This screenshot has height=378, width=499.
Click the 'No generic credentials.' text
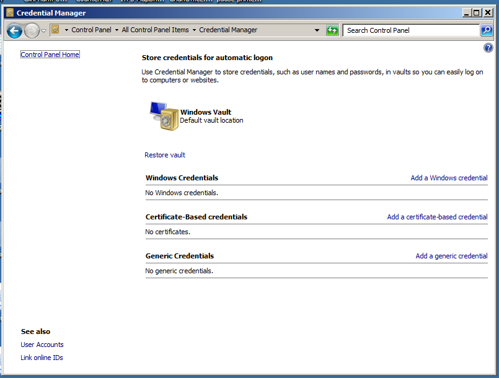(179, 271)
